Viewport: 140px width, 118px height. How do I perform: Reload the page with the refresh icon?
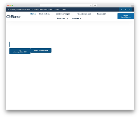(91, 5)
